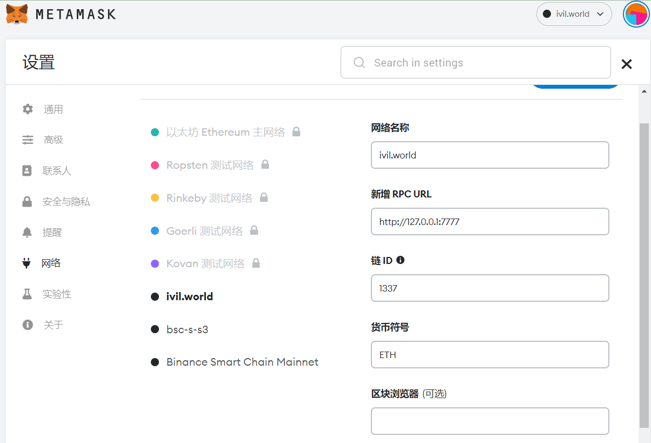Select 以太坊 Ethereum 主网络 in network list
651x443 pixels.
click(225, 132)
